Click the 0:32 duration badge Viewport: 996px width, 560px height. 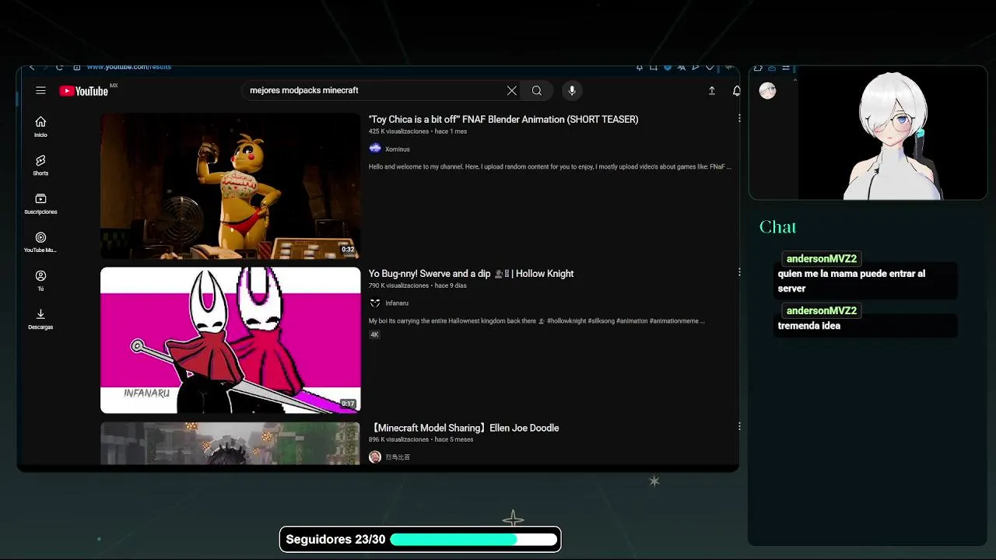348,250
